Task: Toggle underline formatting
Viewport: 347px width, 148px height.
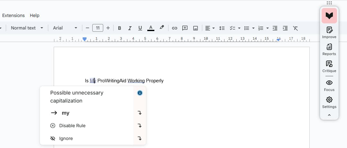Action: pos(140,28)
